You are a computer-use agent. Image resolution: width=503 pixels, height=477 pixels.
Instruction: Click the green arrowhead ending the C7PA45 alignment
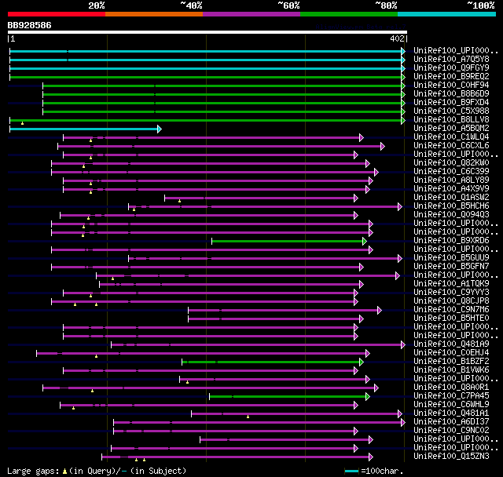[x=368, y=397]
